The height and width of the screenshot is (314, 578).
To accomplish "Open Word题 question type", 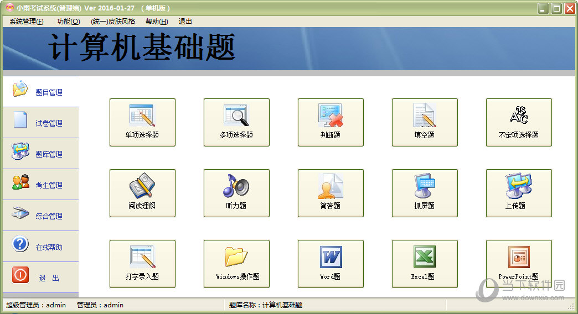I will pyautogui.click(x=331, y=264).
